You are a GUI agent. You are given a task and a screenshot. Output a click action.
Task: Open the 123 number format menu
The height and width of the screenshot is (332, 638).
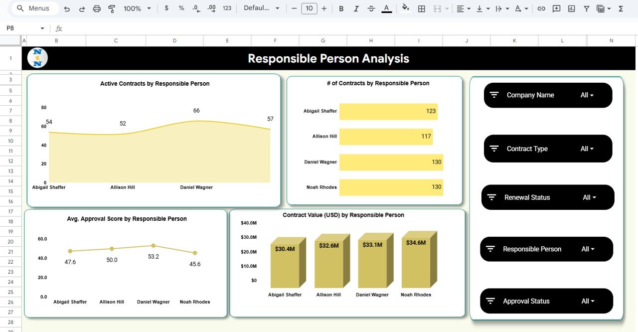(227, 8)
